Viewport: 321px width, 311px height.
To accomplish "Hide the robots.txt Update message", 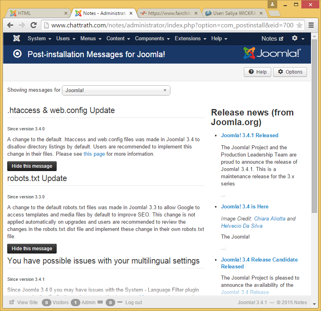I will pyautogui.click(x=32, y=249).
